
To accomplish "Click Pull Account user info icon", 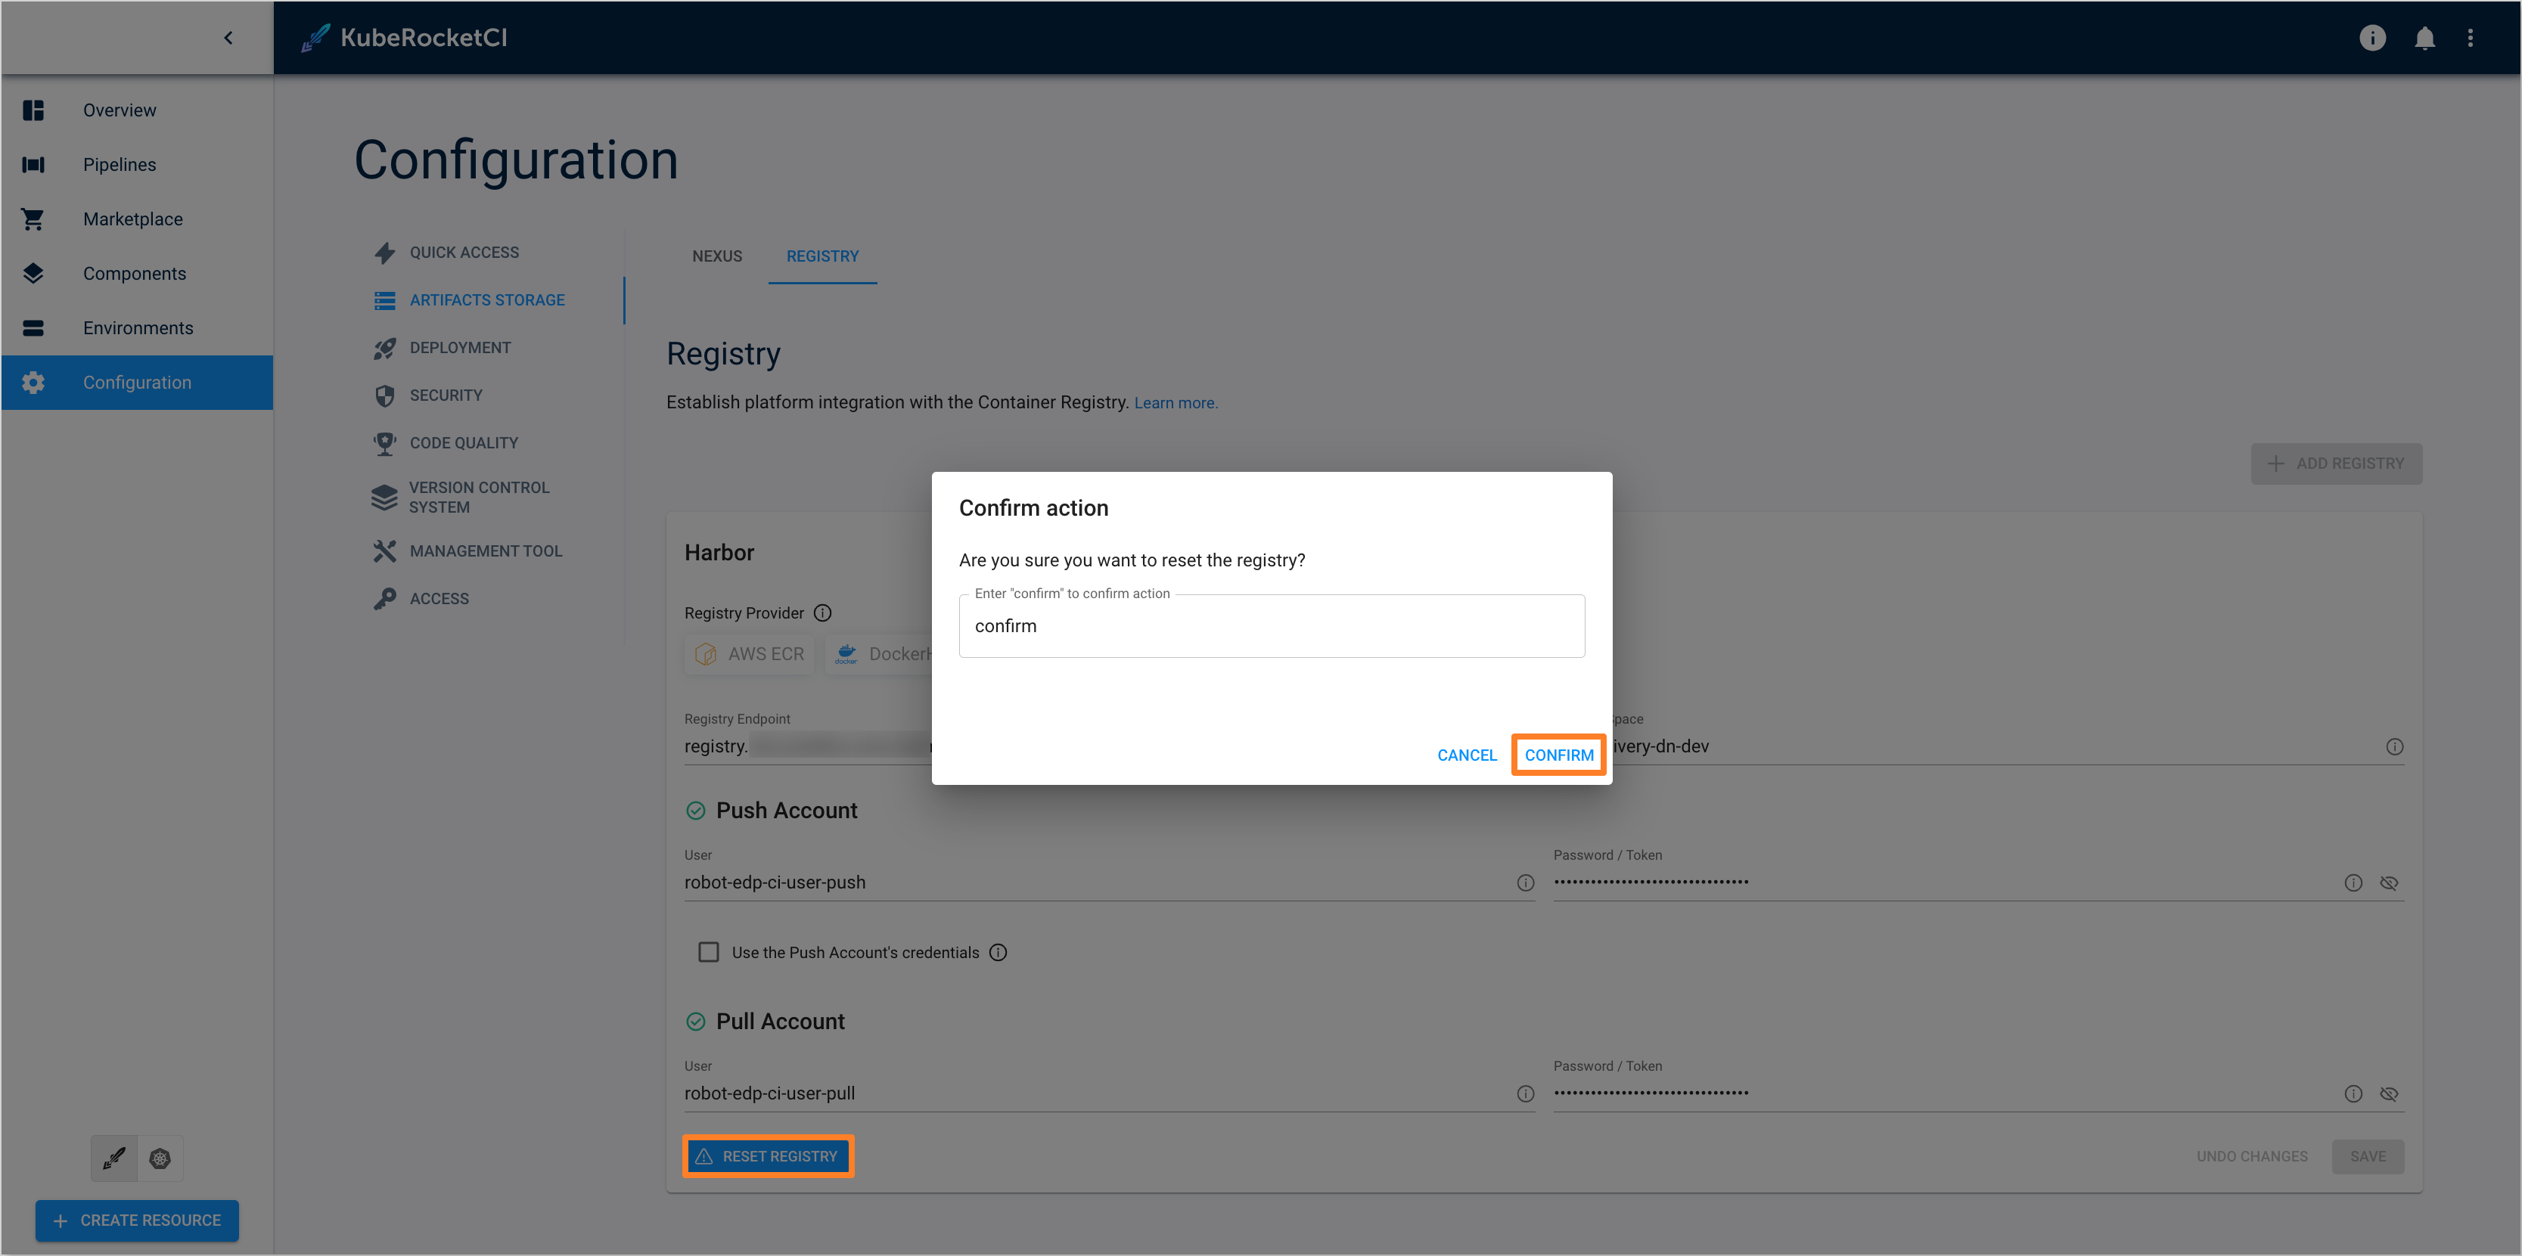I will click(1525, 1094).
